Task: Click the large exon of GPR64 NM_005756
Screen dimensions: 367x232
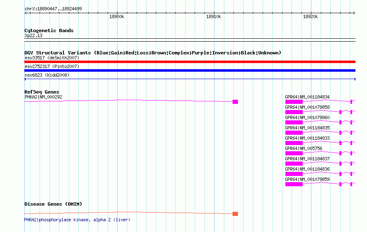Action: coord(294,153)
